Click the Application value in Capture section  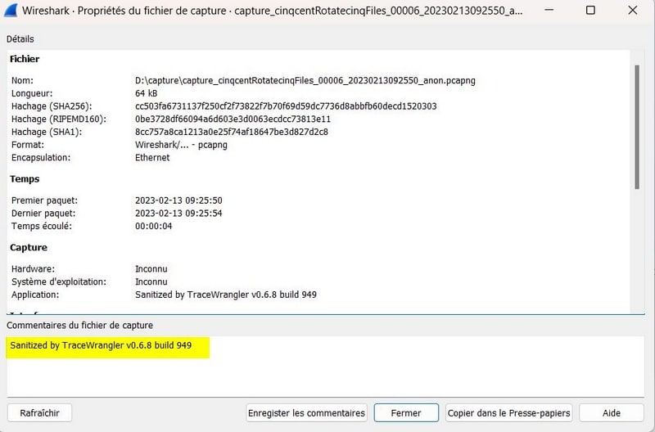(226, 295)
